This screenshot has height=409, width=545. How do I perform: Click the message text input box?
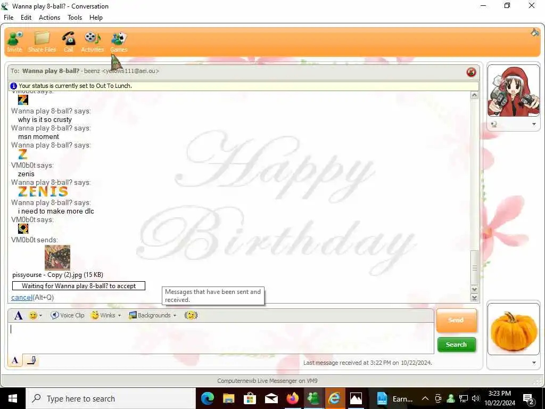[x=221, y=338]
